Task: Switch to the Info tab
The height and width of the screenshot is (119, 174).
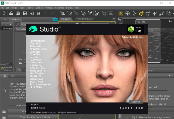Action: pyautogui.click(x=13, y=76)
